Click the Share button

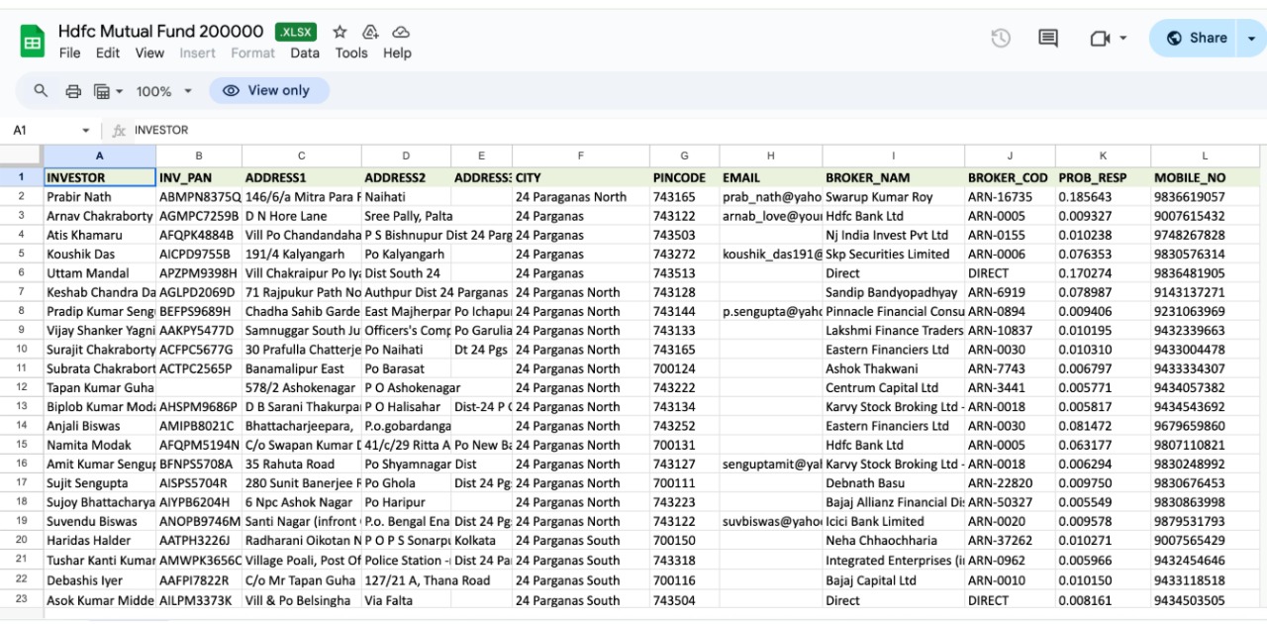1196,38
